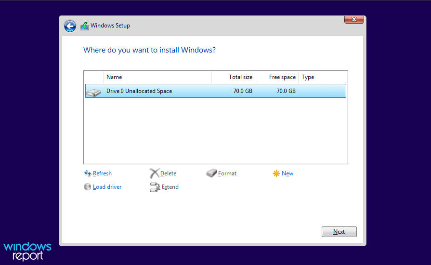Sort by the Total size column header
The width and height of the screenshot is (431, 265).
[x=234, y=77]
